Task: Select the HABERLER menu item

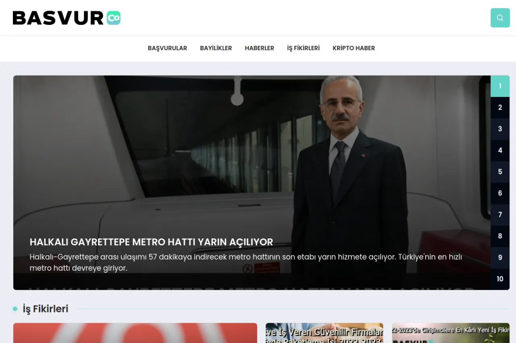Action: coord(259,48)
